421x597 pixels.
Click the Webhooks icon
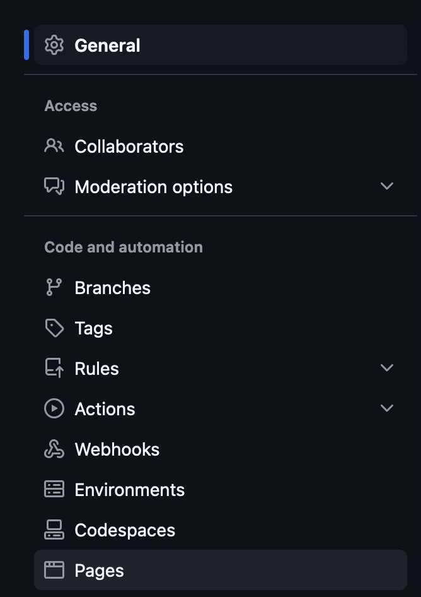[54, 449]
